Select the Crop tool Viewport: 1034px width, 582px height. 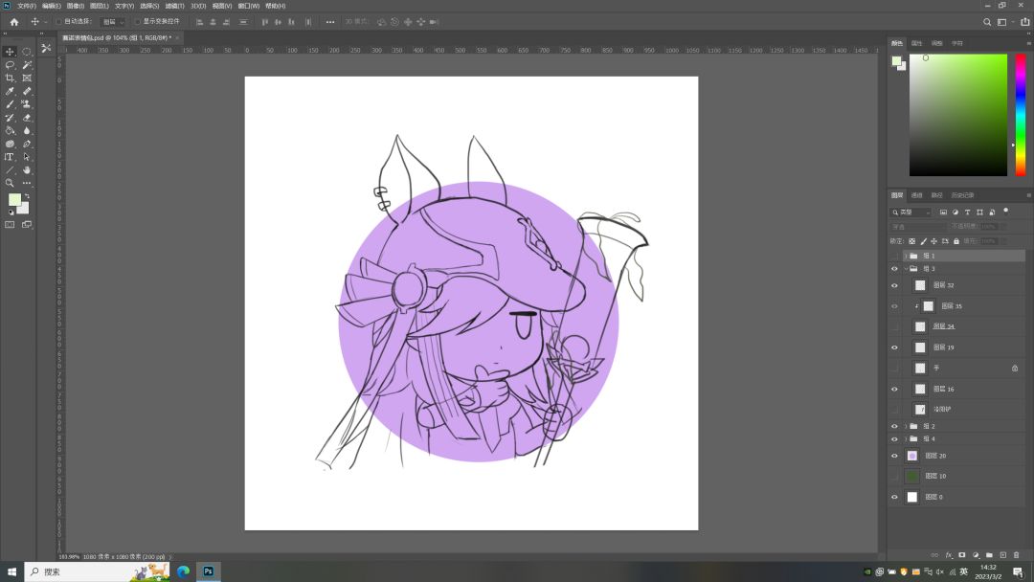(10, 78)
